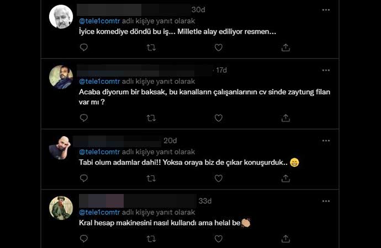The image size is (381, 248).
Task: Retweet the "Acaba diyorum bir baksak" tweet
Action: 151,118
